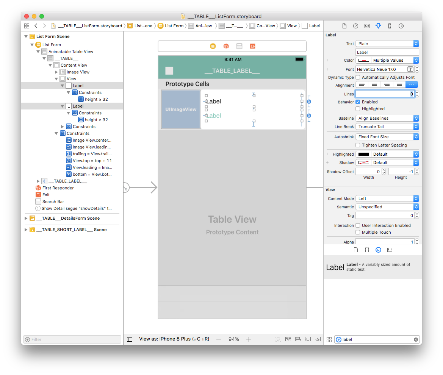Open Resolve Auto Layout Issues menu
Screen dimensions: 443x375
318,339
